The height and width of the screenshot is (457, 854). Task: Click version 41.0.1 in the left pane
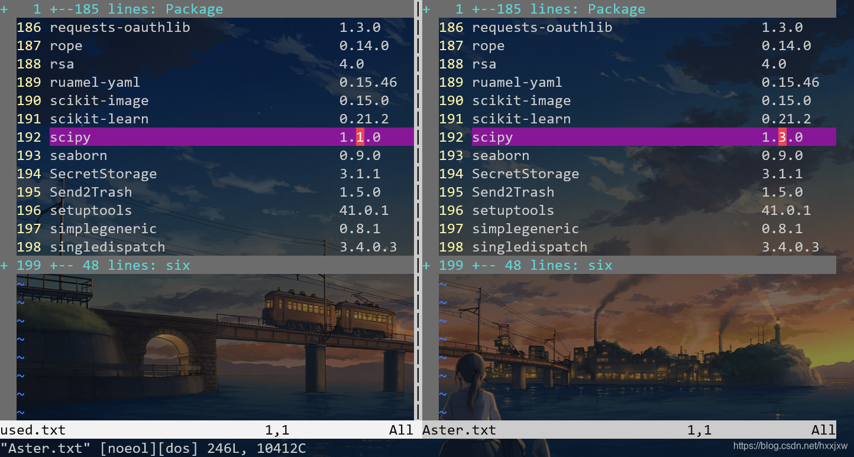tap(364, 210)
